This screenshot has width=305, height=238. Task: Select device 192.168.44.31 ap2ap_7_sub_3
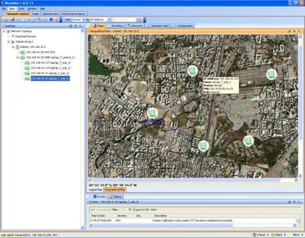point(50,73)
